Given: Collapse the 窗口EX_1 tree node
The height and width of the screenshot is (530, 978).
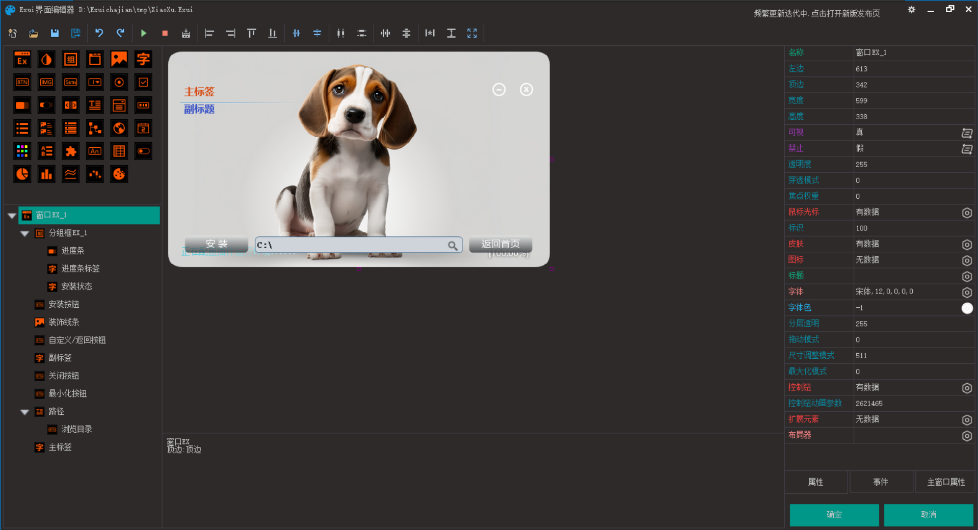Looking at the screenshot, I should coord(12,216).
